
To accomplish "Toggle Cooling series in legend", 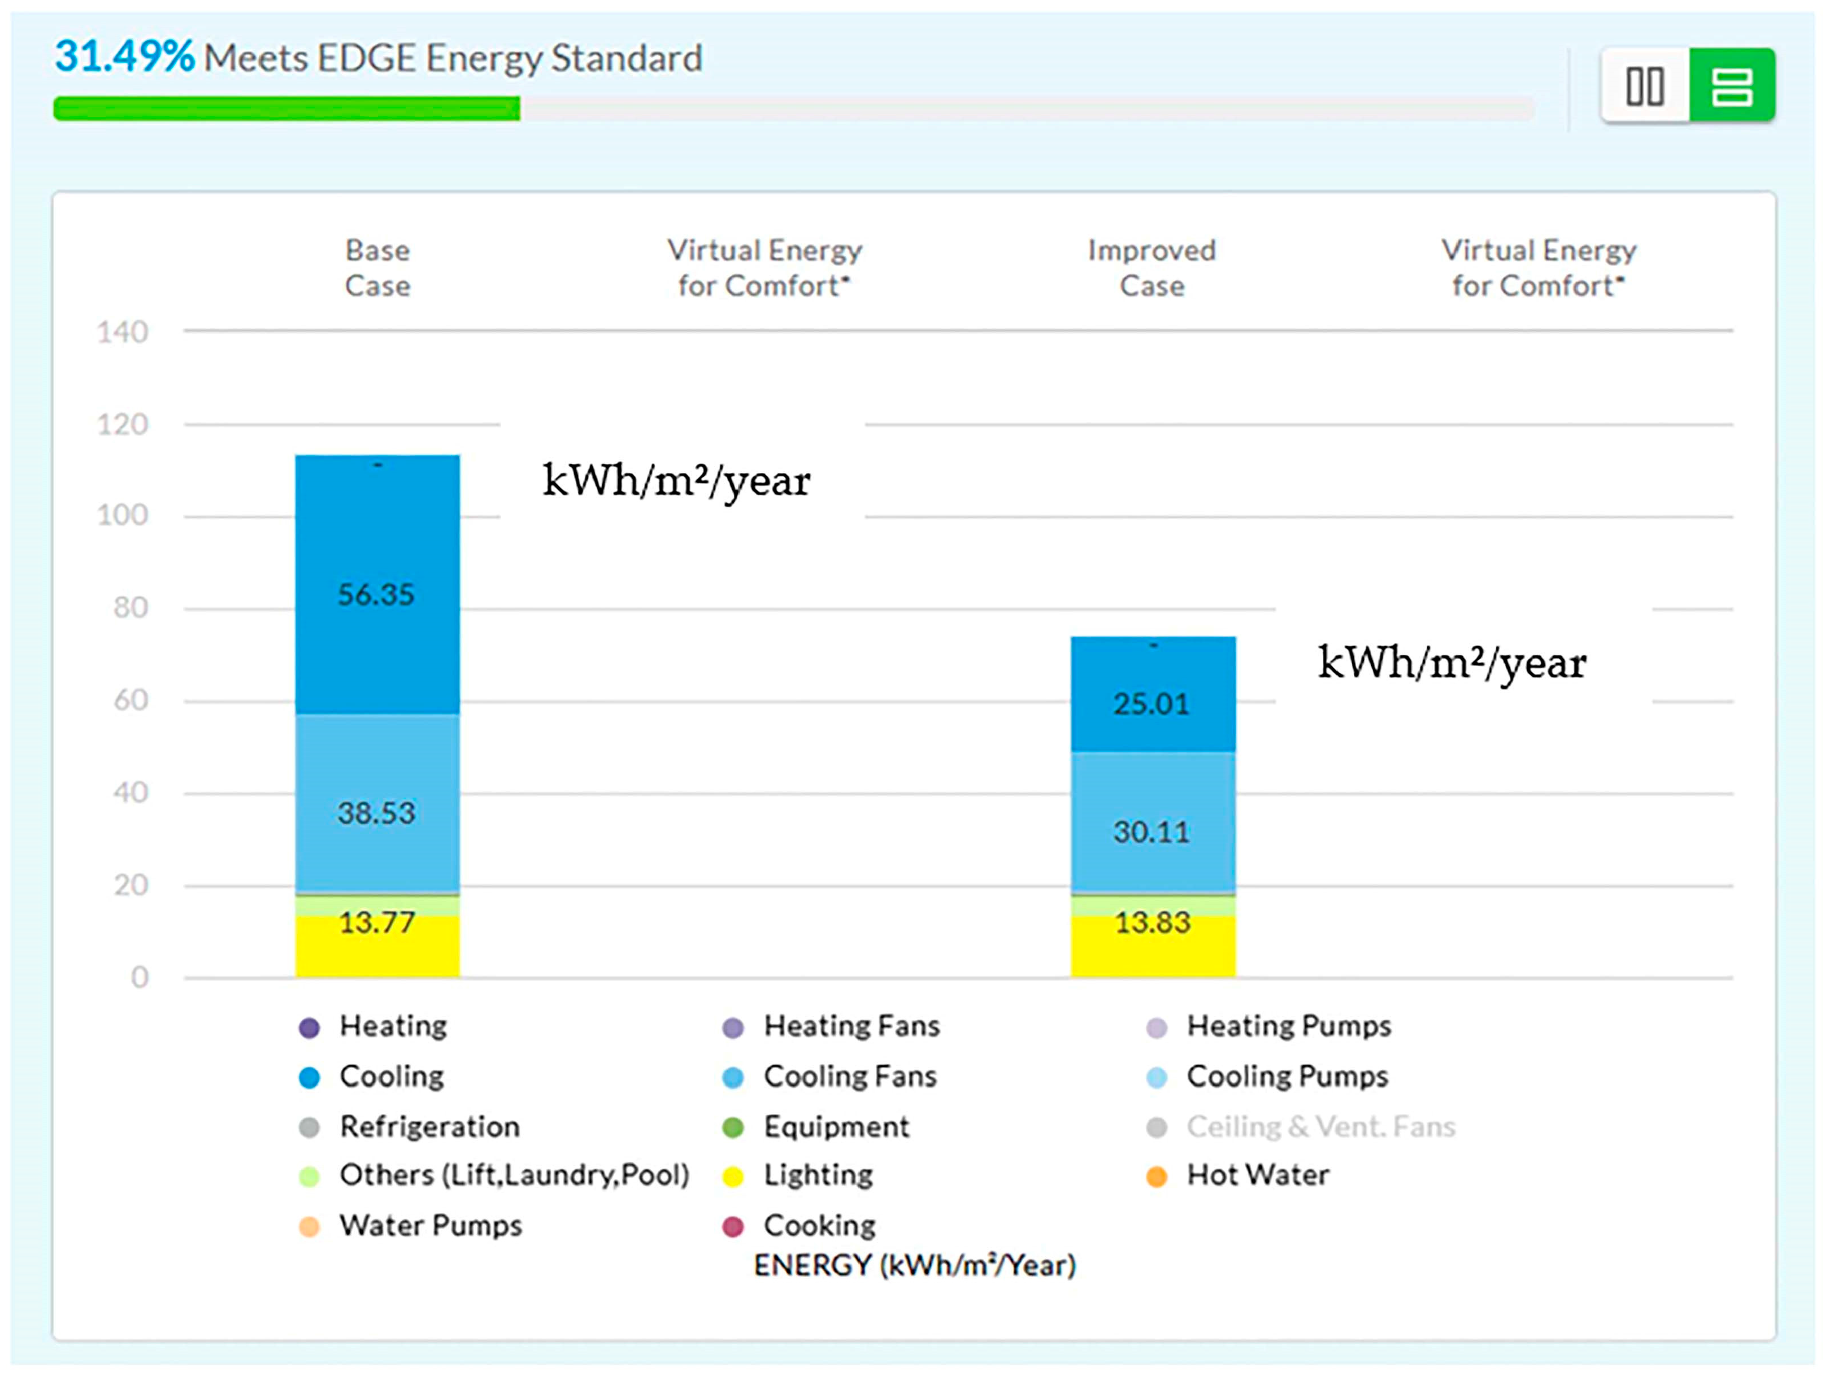I will pos(391,1077).
